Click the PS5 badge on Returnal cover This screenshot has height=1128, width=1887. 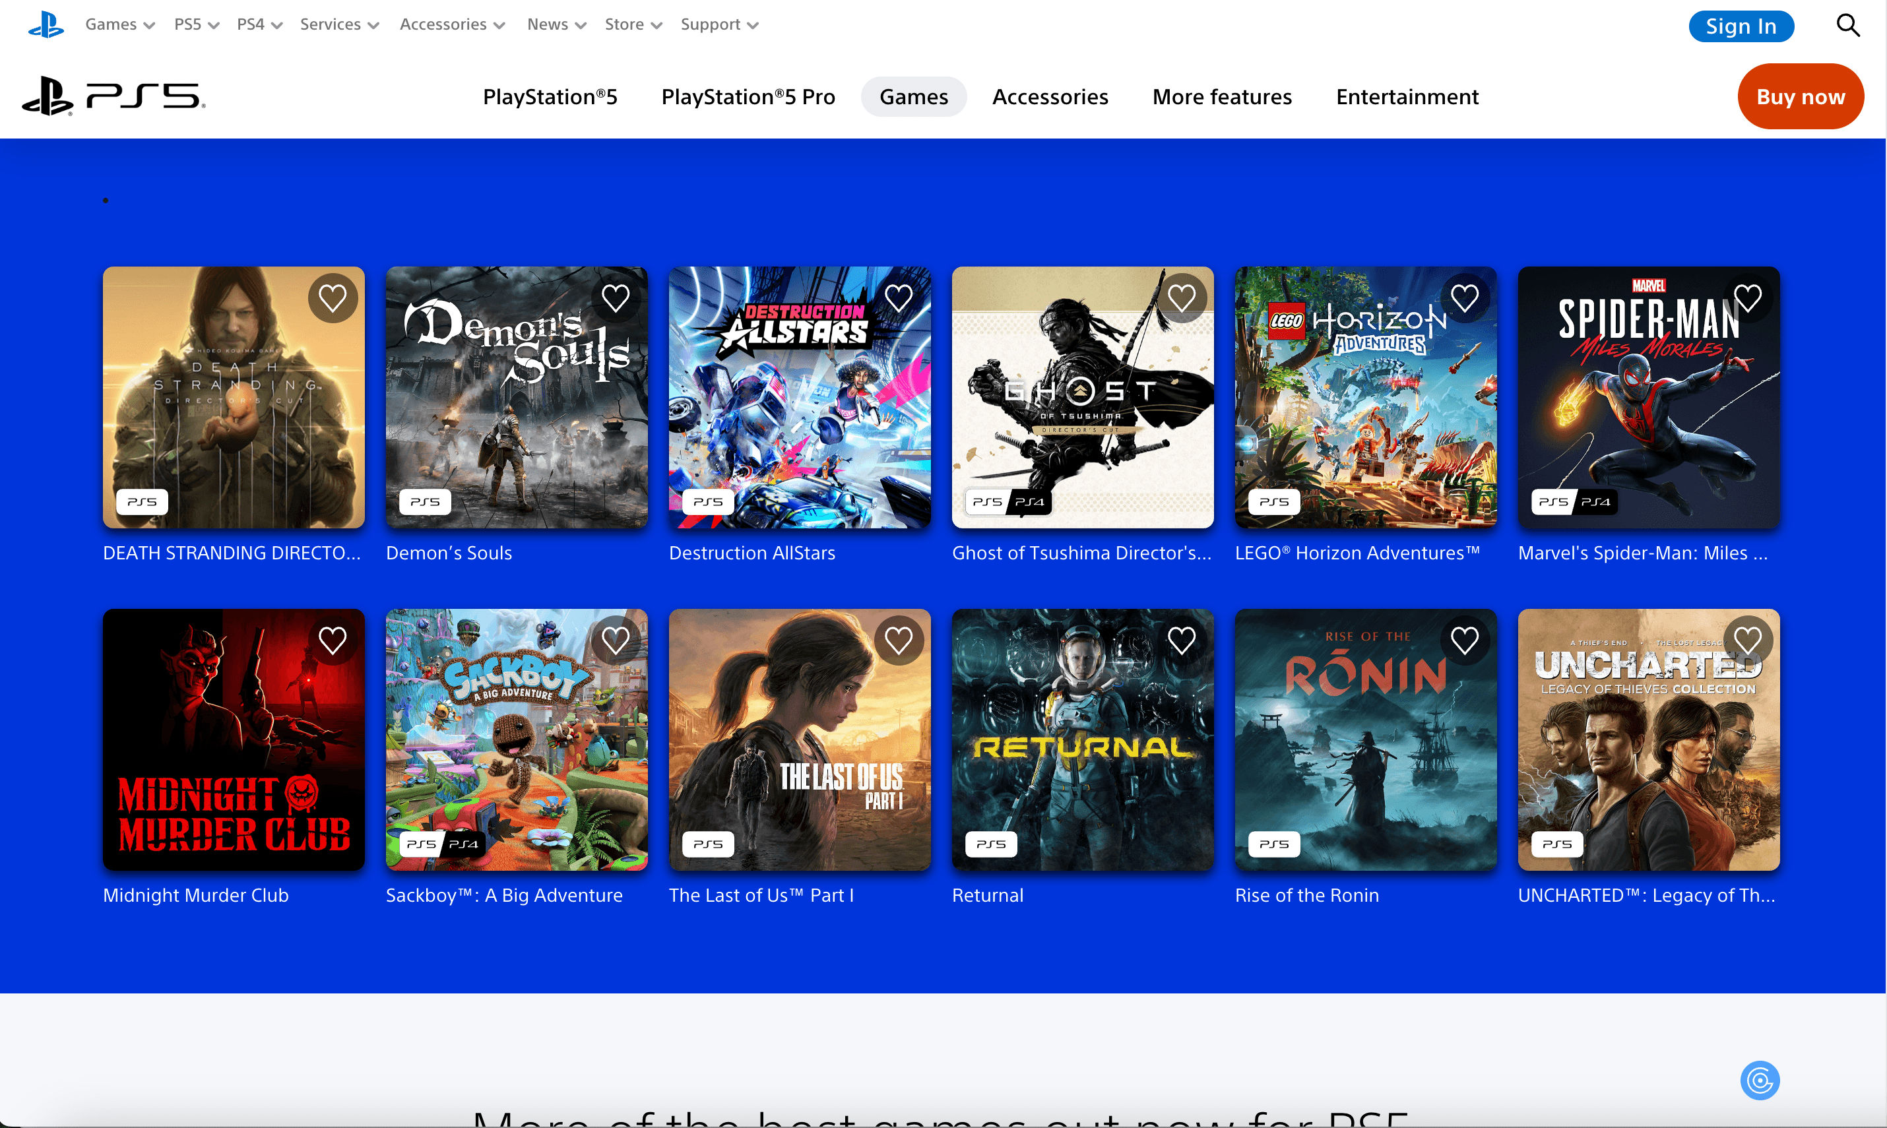pos(990,844)
